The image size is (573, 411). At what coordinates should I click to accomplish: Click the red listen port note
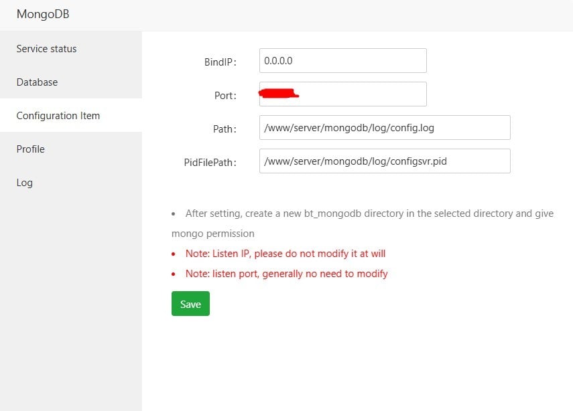[x=286, y=274]
